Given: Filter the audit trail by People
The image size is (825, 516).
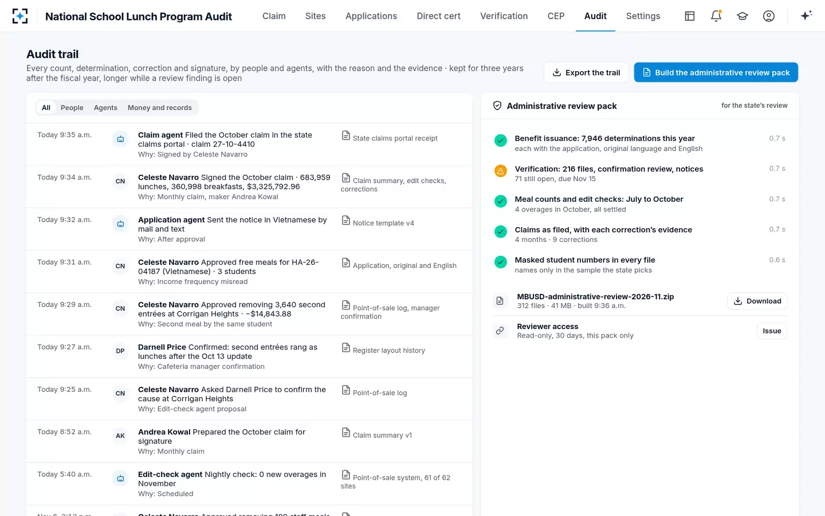Looking at the screenshot, I should click(x=72, y=108).
